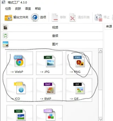The image size is (113, 121).
Task: Click the 移除 document icon
Action: 55,17
